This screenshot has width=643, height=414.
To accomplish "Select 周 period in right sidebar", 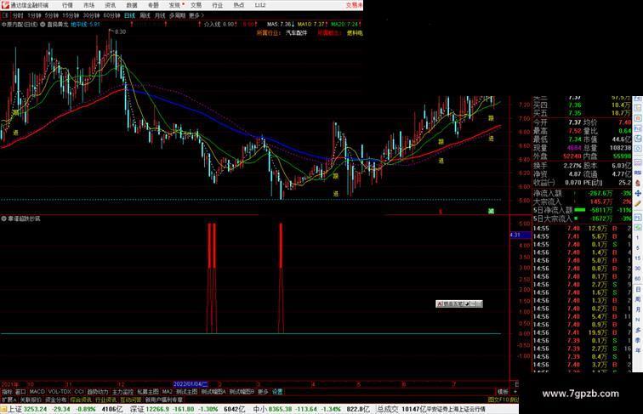I will pos(638,299).
